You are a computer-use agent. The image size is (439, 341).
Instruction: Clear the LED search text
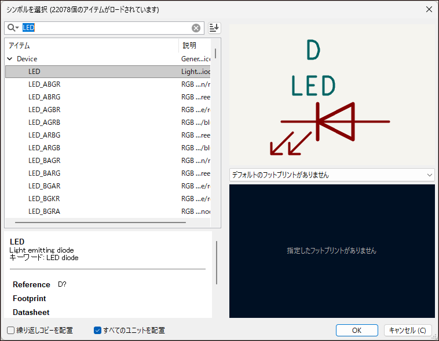[196, 28]
